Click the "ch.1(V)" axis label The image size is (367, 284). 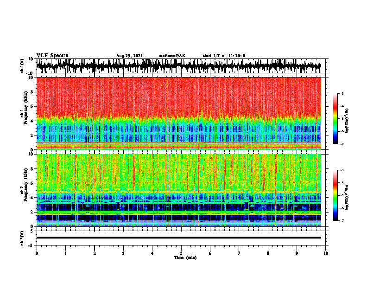point(22,66)
